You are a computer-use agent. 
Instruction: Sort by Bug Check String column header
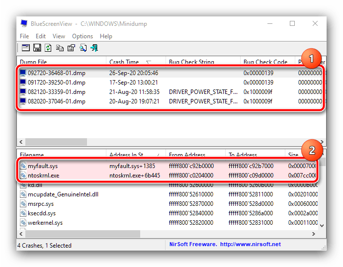(x=203, y=62)
